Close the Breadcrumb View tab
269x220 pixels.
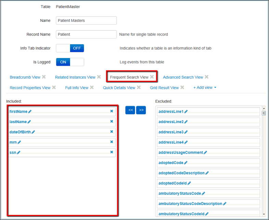click(44, 77)
